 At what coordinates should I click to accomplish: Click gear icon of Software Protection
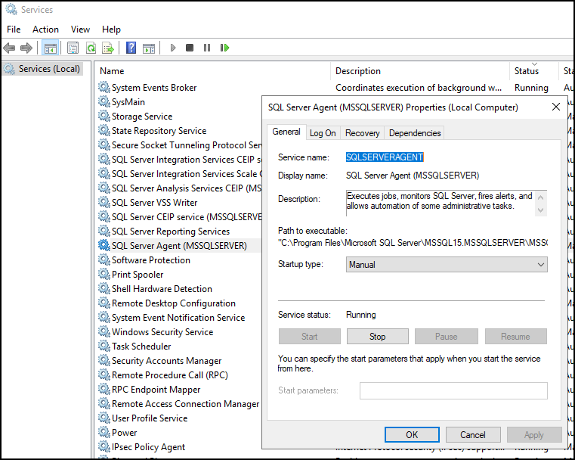click(x=104, y=260)
